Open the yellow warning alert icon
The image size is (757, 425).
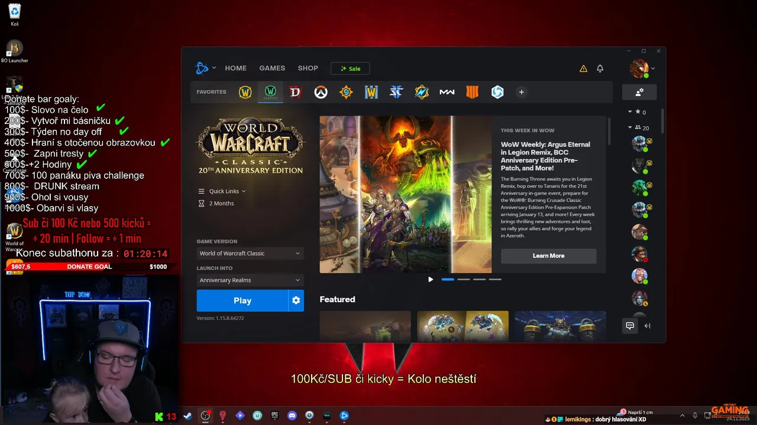coord(583,68)
